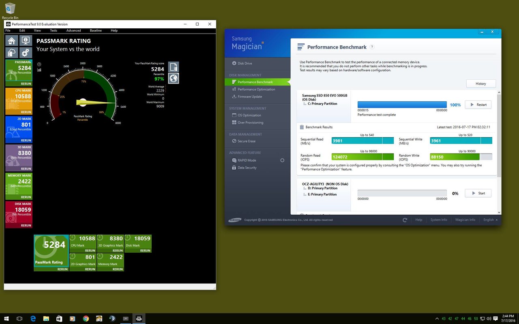Click the power icon on Memory Mark tile
The height and width of the screenshot is (324, 519).
click(x=100, y=257)
